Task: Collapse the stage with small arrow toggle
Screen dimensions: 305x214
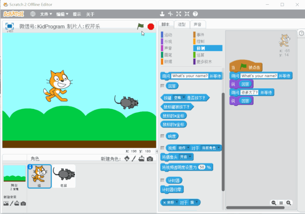Action: (157, 151)
